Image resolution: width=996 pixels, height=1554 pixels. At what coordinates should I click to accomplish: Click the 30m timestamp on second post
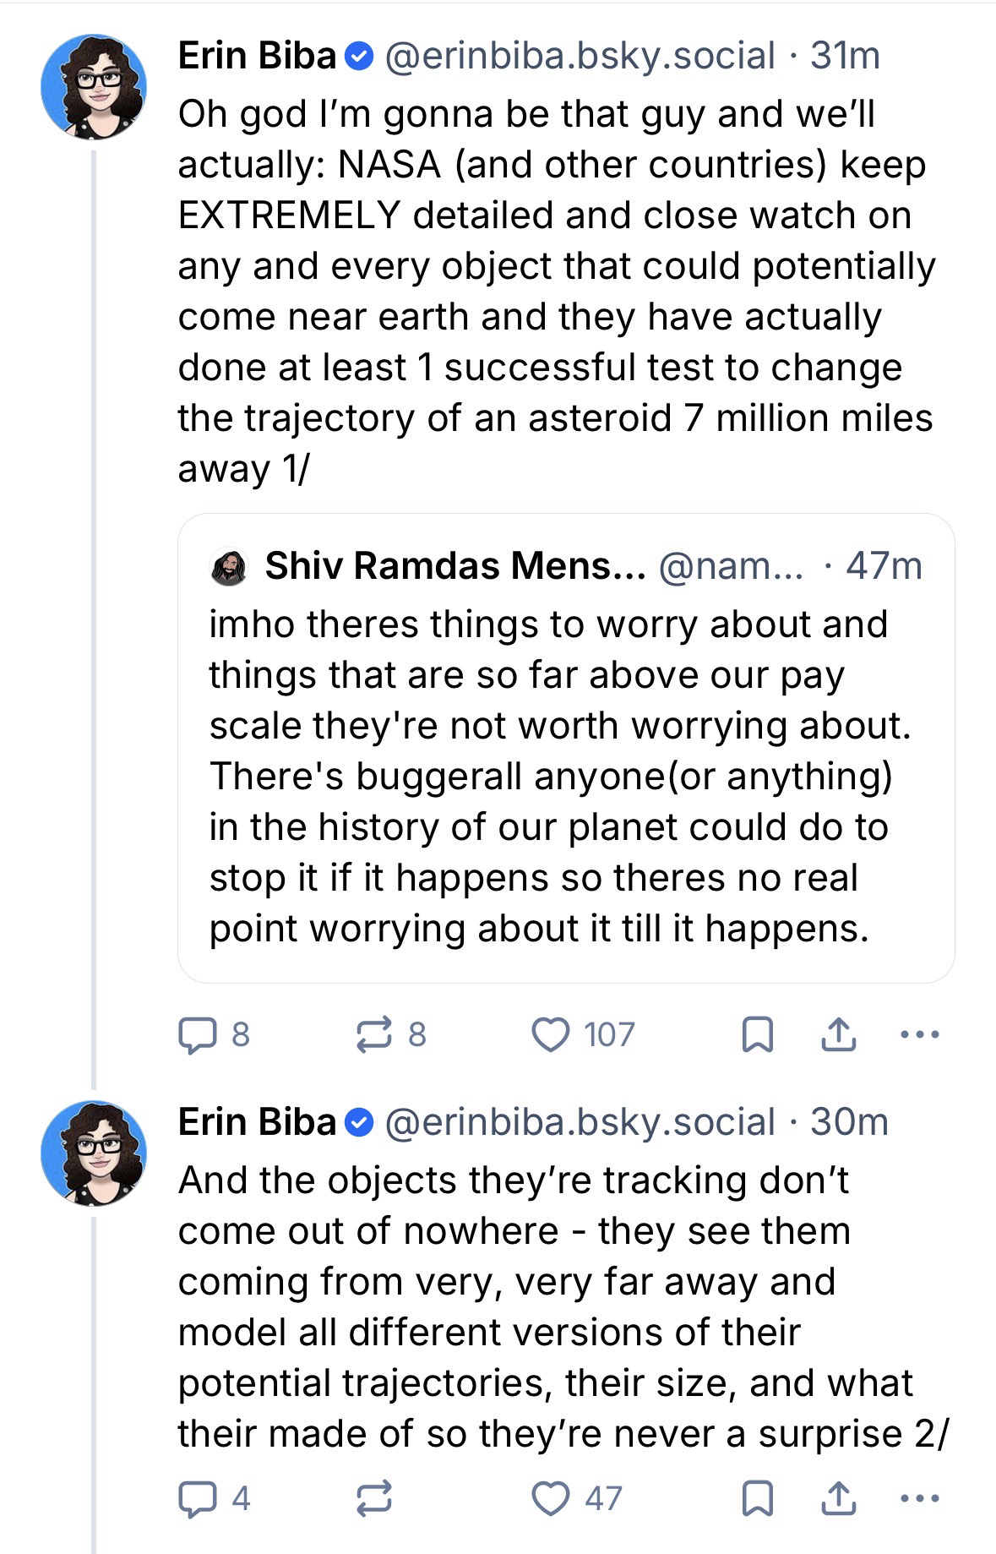(x=849, y=1122)
